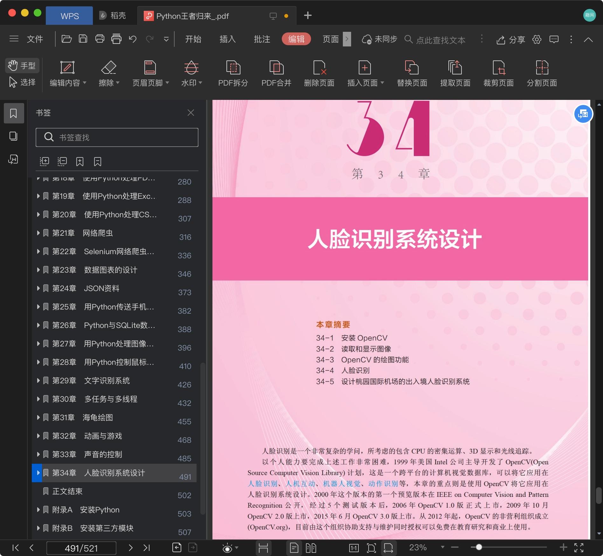Open the zoom percentage dropdown arrow
This screenshot has width=603, height=556.
[x=442, y=547]
